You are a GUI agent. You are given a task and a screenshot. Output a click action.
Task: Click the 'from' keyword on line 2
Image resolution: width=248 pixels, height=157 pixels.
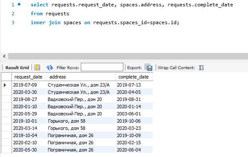37,14
